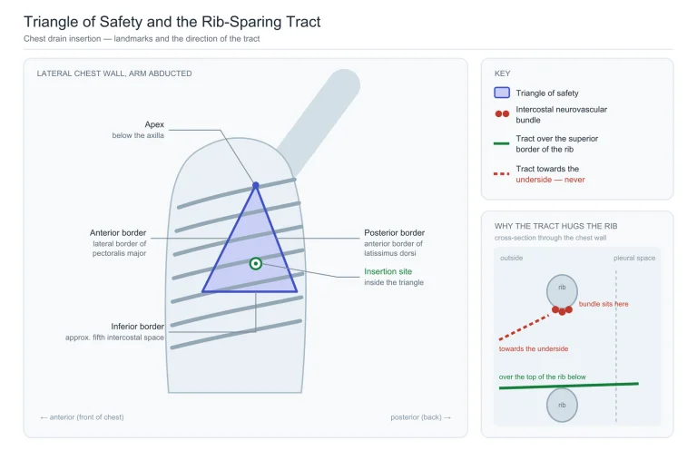Click the red neurovascular bundle dots in key
Viewport: 697px width, 460px height.
[x=502, y=113]
